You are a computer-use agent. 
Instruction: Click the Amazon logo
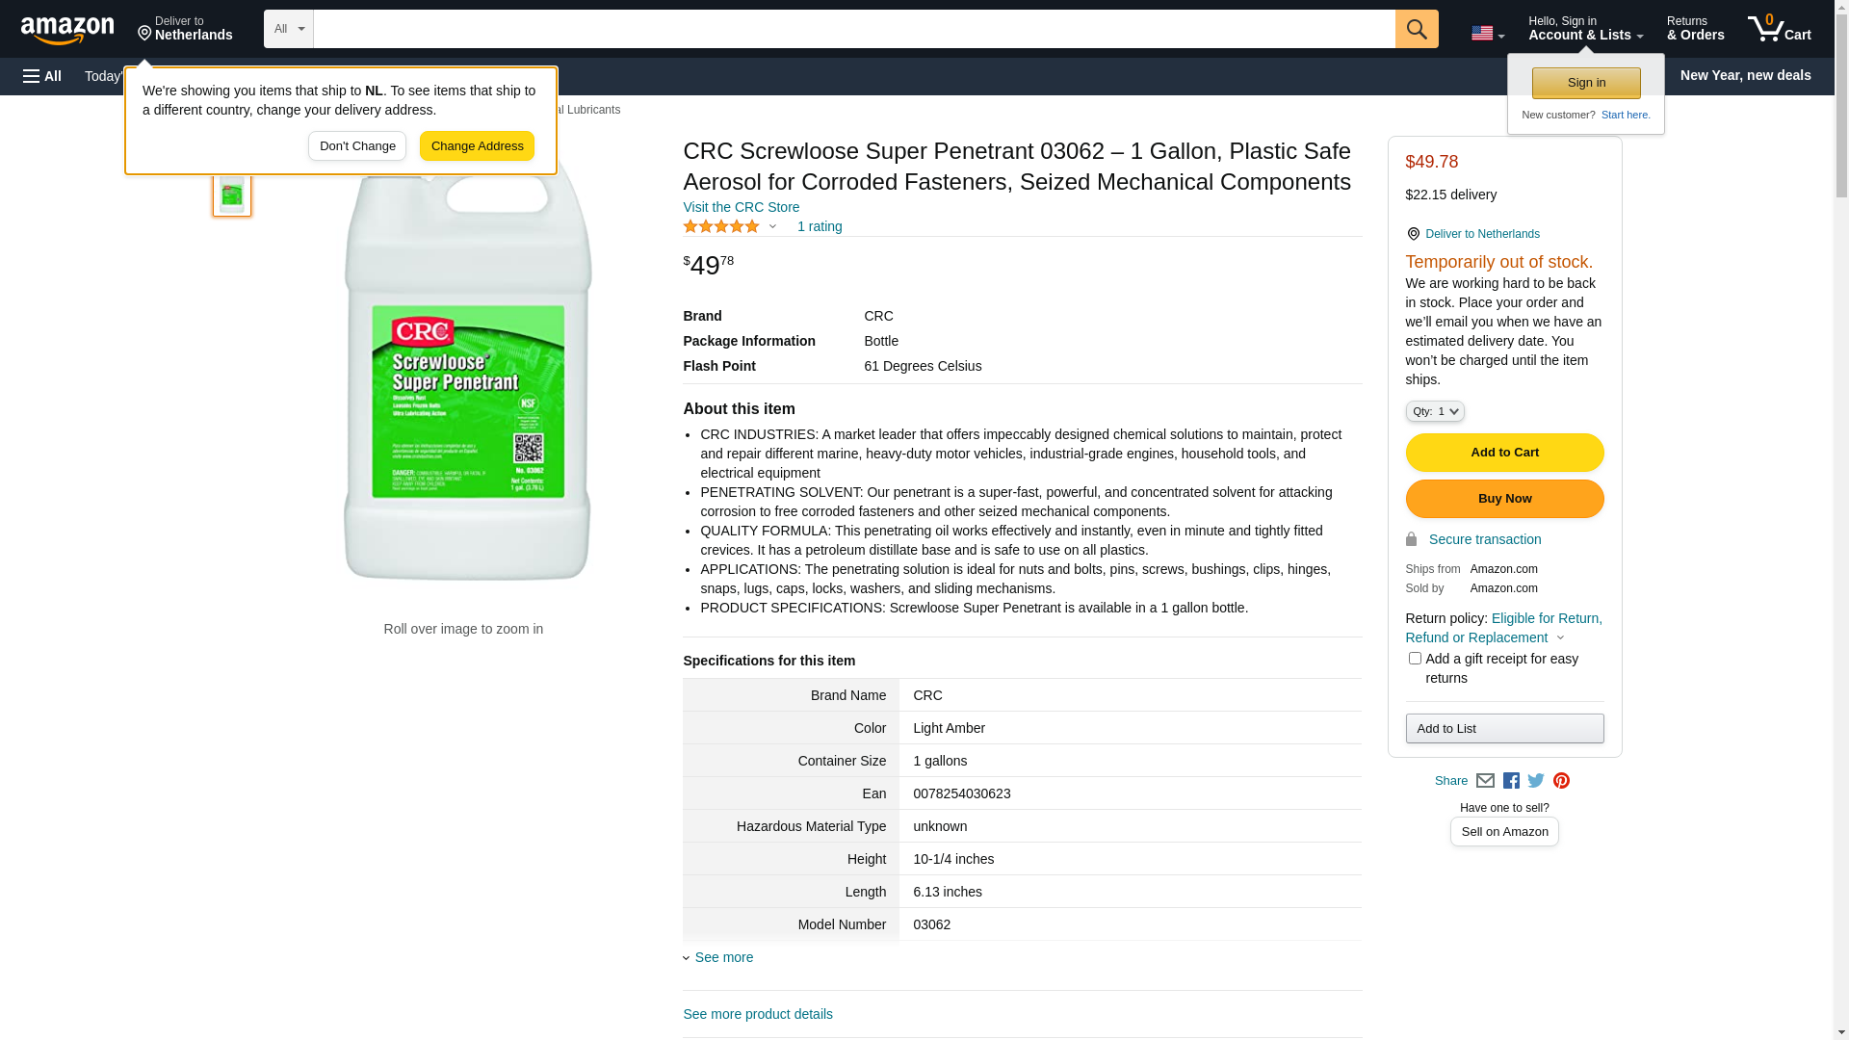pos(67,30)
